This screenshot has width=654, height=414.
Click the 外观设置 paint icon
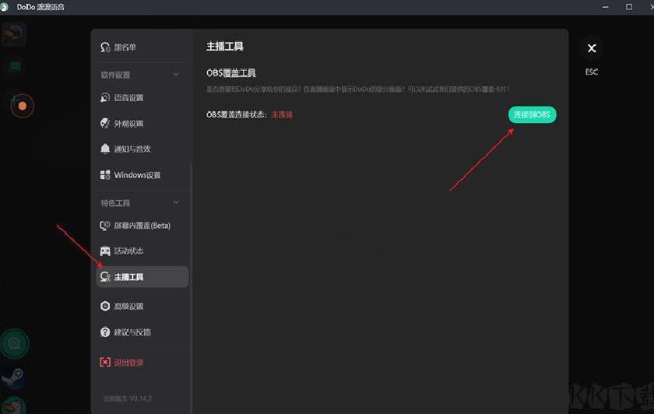(x=105, y=123)
